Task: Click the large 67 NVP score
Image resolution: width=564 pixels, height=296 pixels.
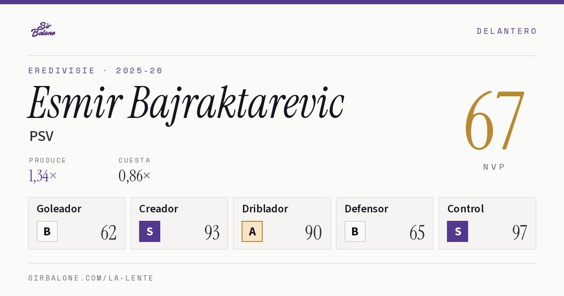Action: pyautogui.click(x=494, y=121)
